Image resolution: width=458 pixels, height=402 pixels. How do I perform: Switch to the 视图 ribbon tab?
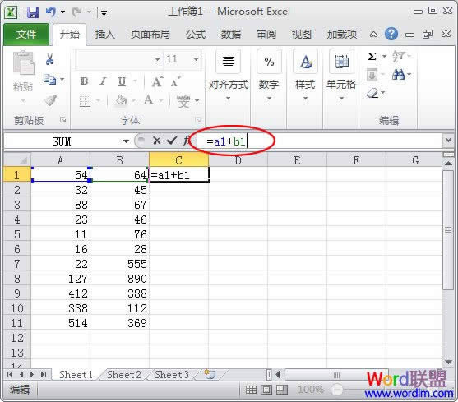pos(302,35)
